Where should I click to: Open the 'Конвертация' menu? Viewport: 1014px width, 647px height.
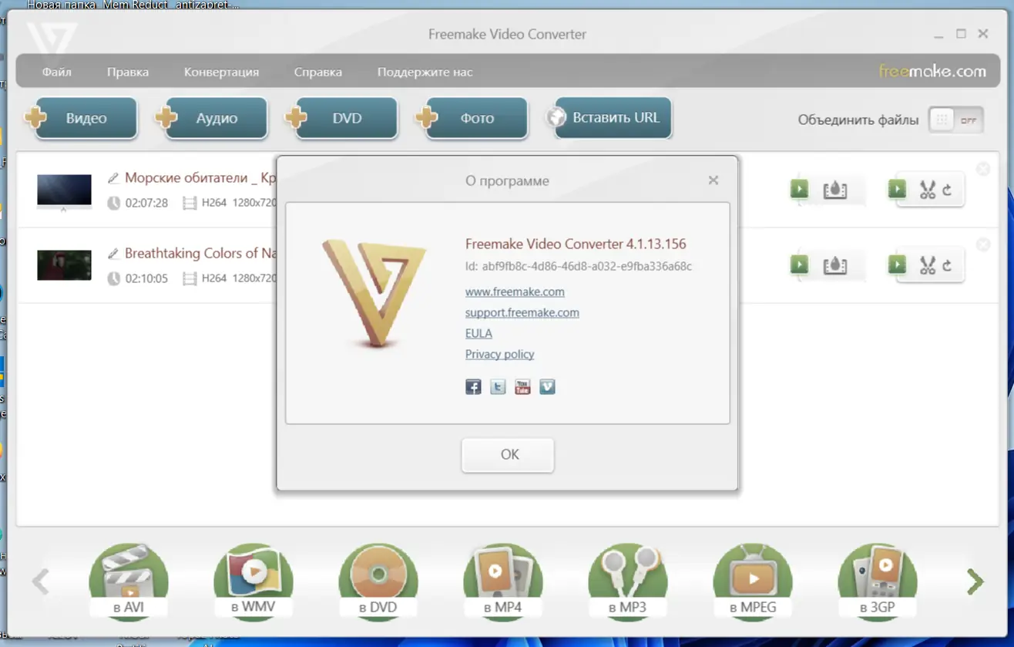pyautogui.click(x=221, y=72)
